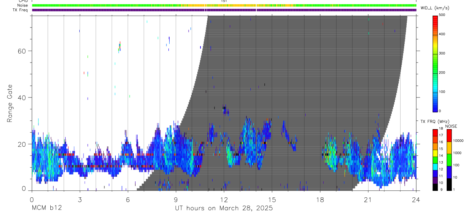
Task: Click the '300' tick on the WID colorbar
Action: [442, 53]
